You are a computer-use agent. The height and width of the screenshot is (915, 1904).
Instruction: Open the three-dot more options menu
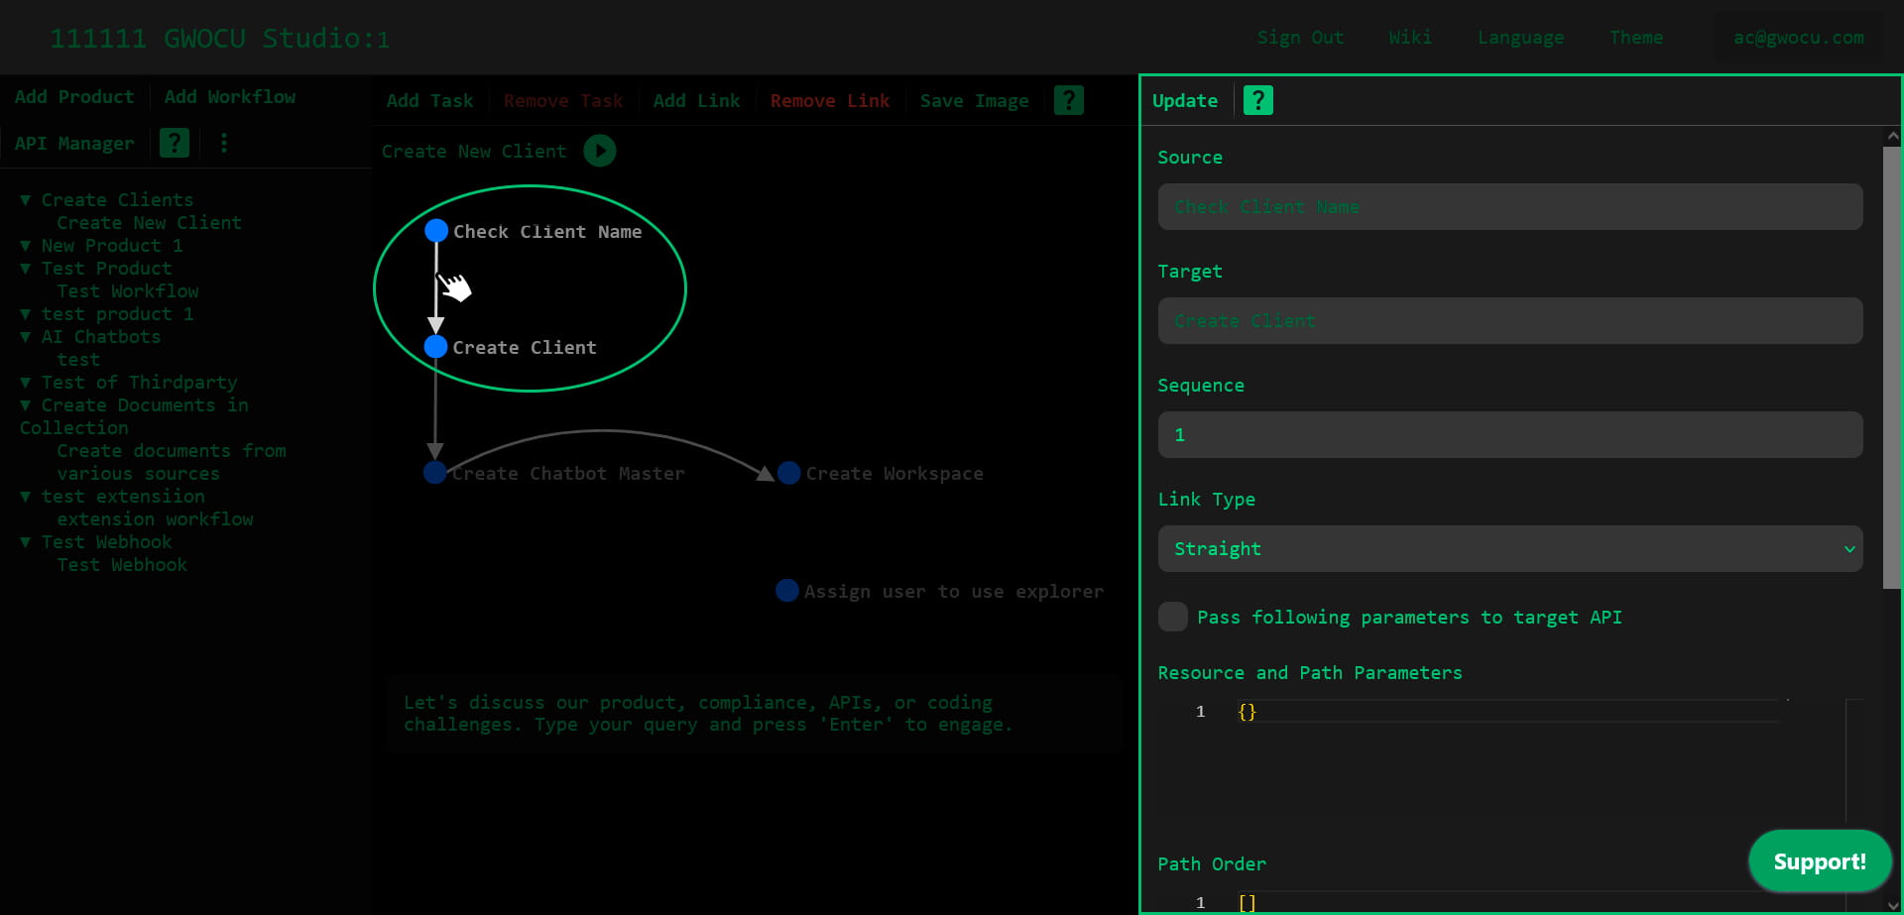pos(224,143)
